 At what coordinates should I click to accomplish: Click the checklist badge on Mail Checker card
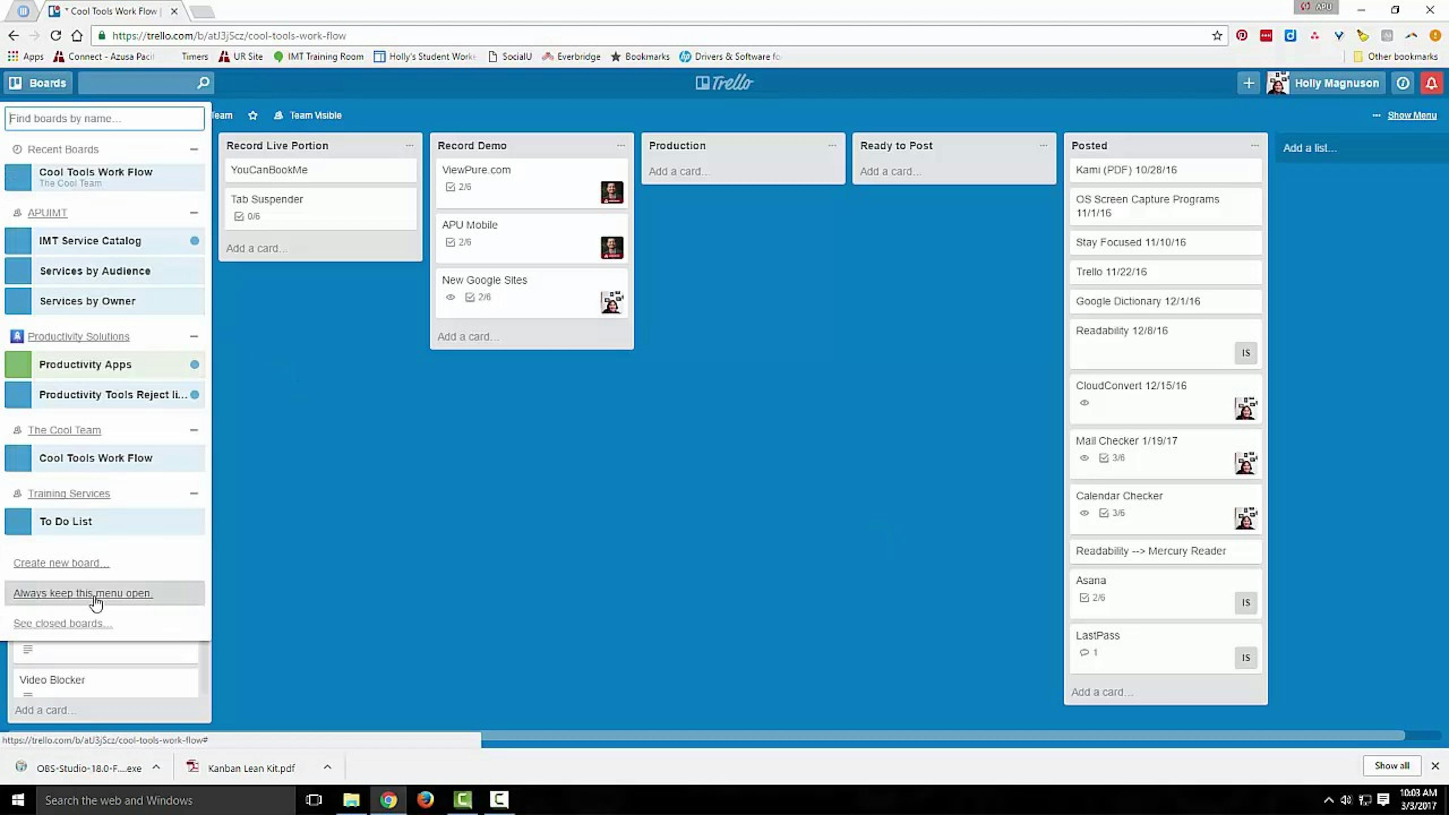1112,458
